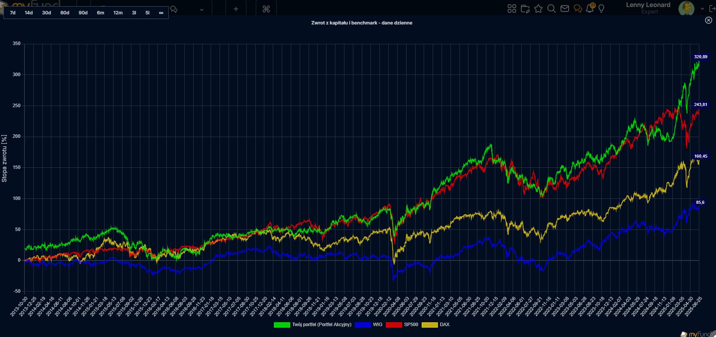Viewport: 716px width, 337px height.
Task: Click the portfolio folder edit icon
Action: (525, 9)
